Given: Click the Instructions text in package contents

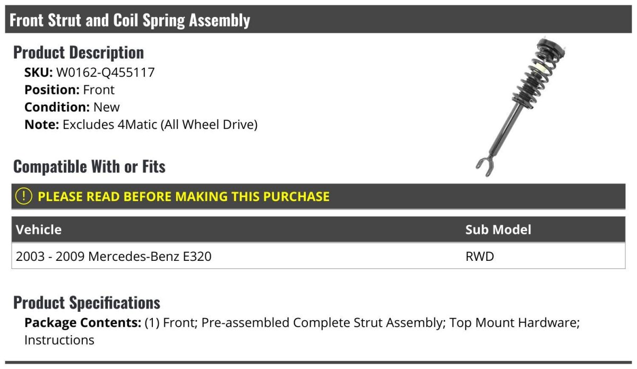Looking at the screenshot, I should point(59,340).
